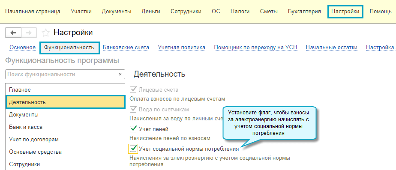Select Банк и касса in list
The width and height of the screenshot is (396, 170).
(x=65, y=127)
